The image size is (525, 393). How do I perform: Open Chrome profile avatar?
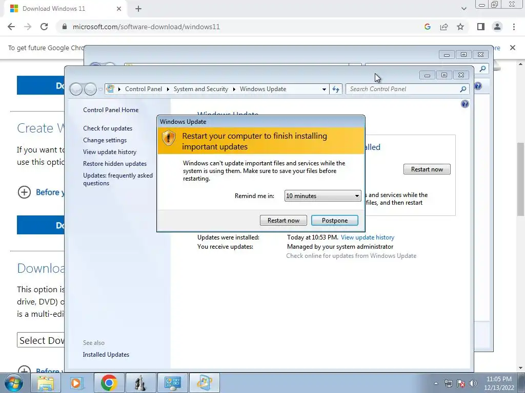[x=497, y=27]
